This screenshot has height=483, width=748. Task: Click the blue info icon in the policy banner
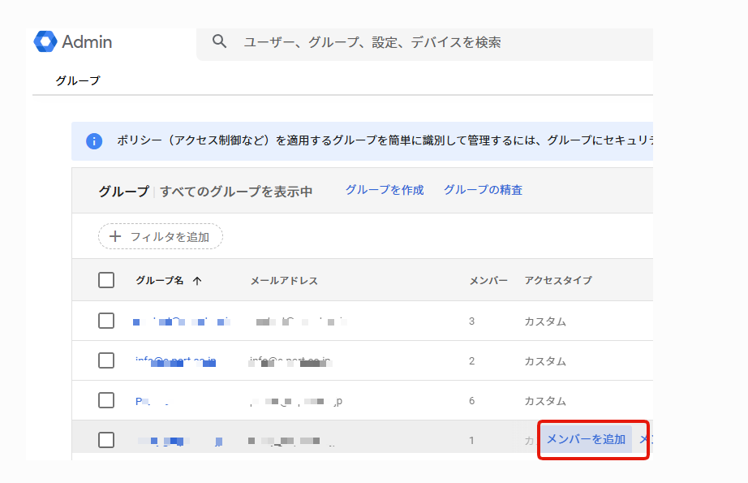click(94, 142)
